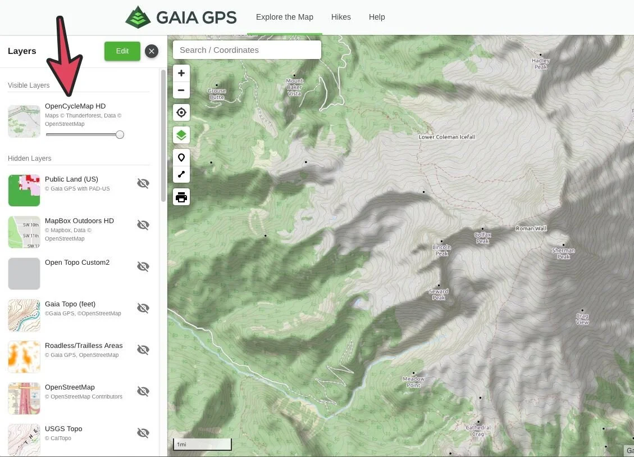The width and height of the screenshot is (634, 457).
Task: Show the Gaia Topo (feet) layer
Action: click(x=143, y=308)
